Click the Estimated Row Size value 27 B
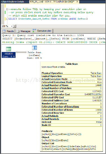106x154 pixels. click(99, 113)
